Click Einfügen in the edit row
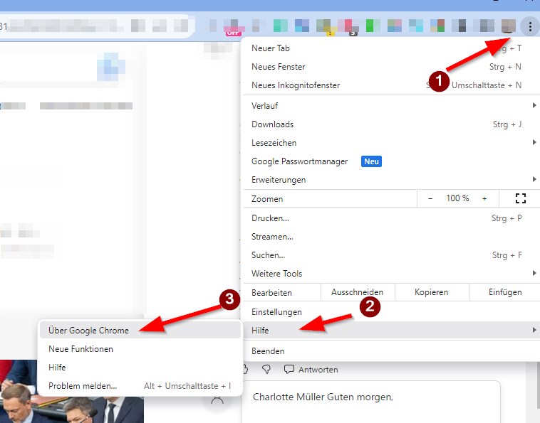Screen dimensions: 540x423 (x=505, y=292)
